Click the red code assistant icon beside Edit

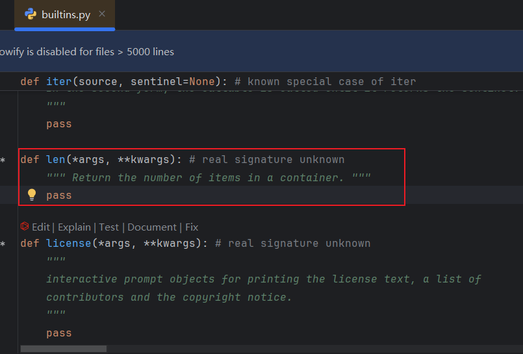[25, 226]
